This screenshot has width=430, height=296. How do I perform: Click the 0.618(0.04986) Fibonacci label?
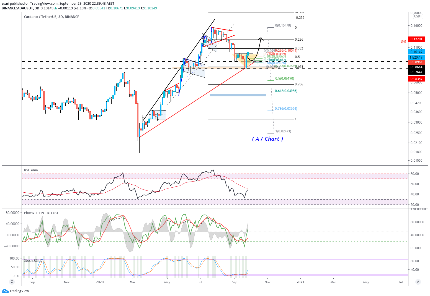coord(286,91)
